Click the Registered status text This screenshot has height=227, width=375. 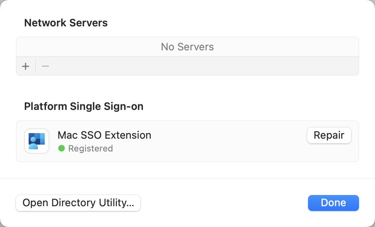click(x=91, y=148)
